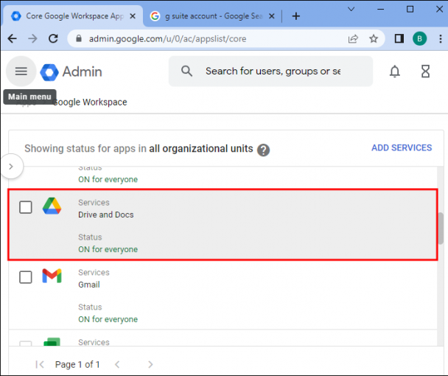Viewport: 448px width, 376px height.
Task: Click the Drive and Docs icon
Action: tap(52, 207)
